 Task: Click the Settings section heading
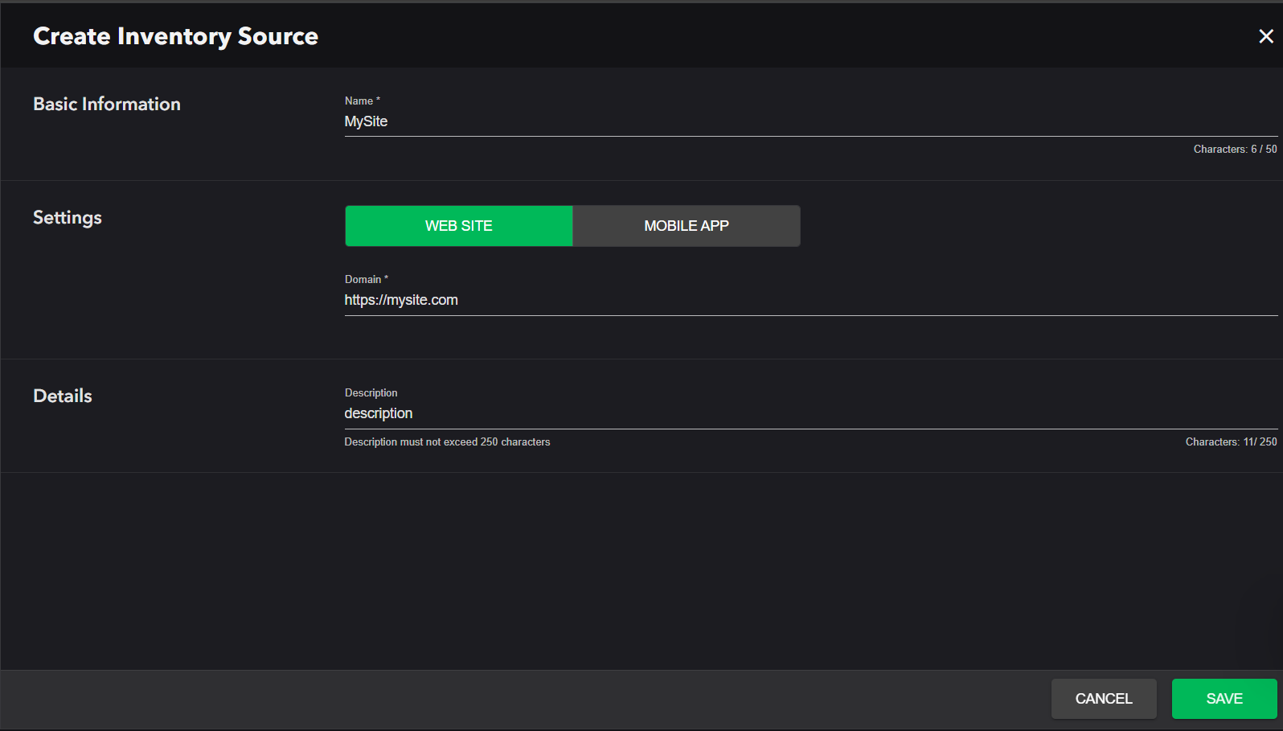coord(68,218)
